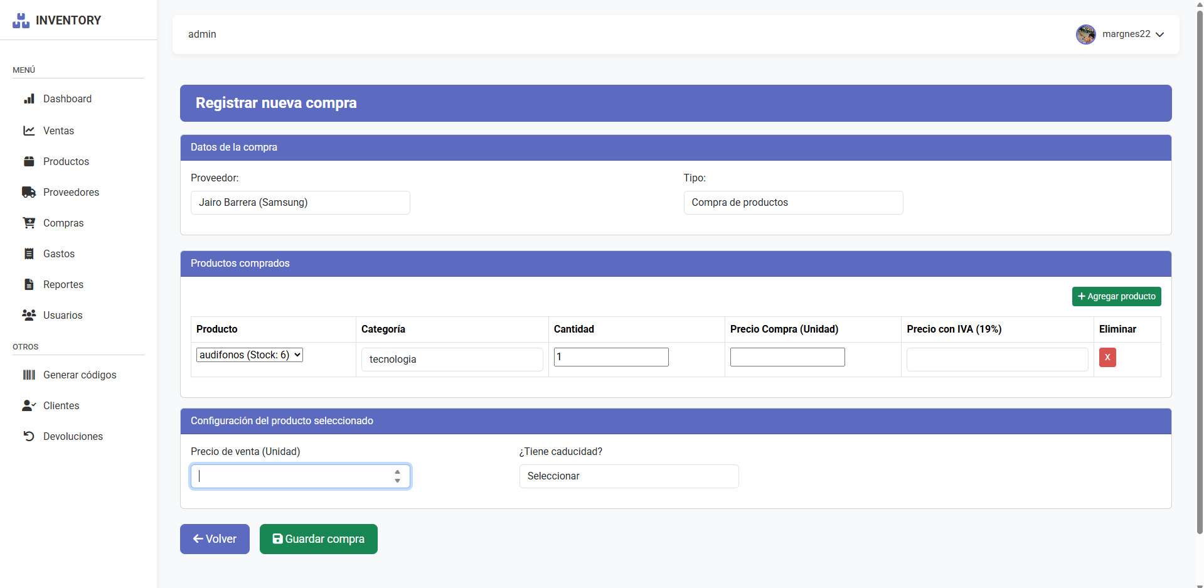Click the Generar códigos barcode icon
The height and width of the screenshot is (588, 1204).
[x=29, y=375]
